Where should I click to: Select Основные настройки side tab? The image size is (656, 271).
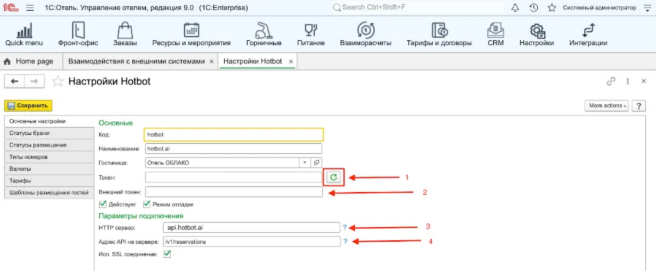pos(49,121)
